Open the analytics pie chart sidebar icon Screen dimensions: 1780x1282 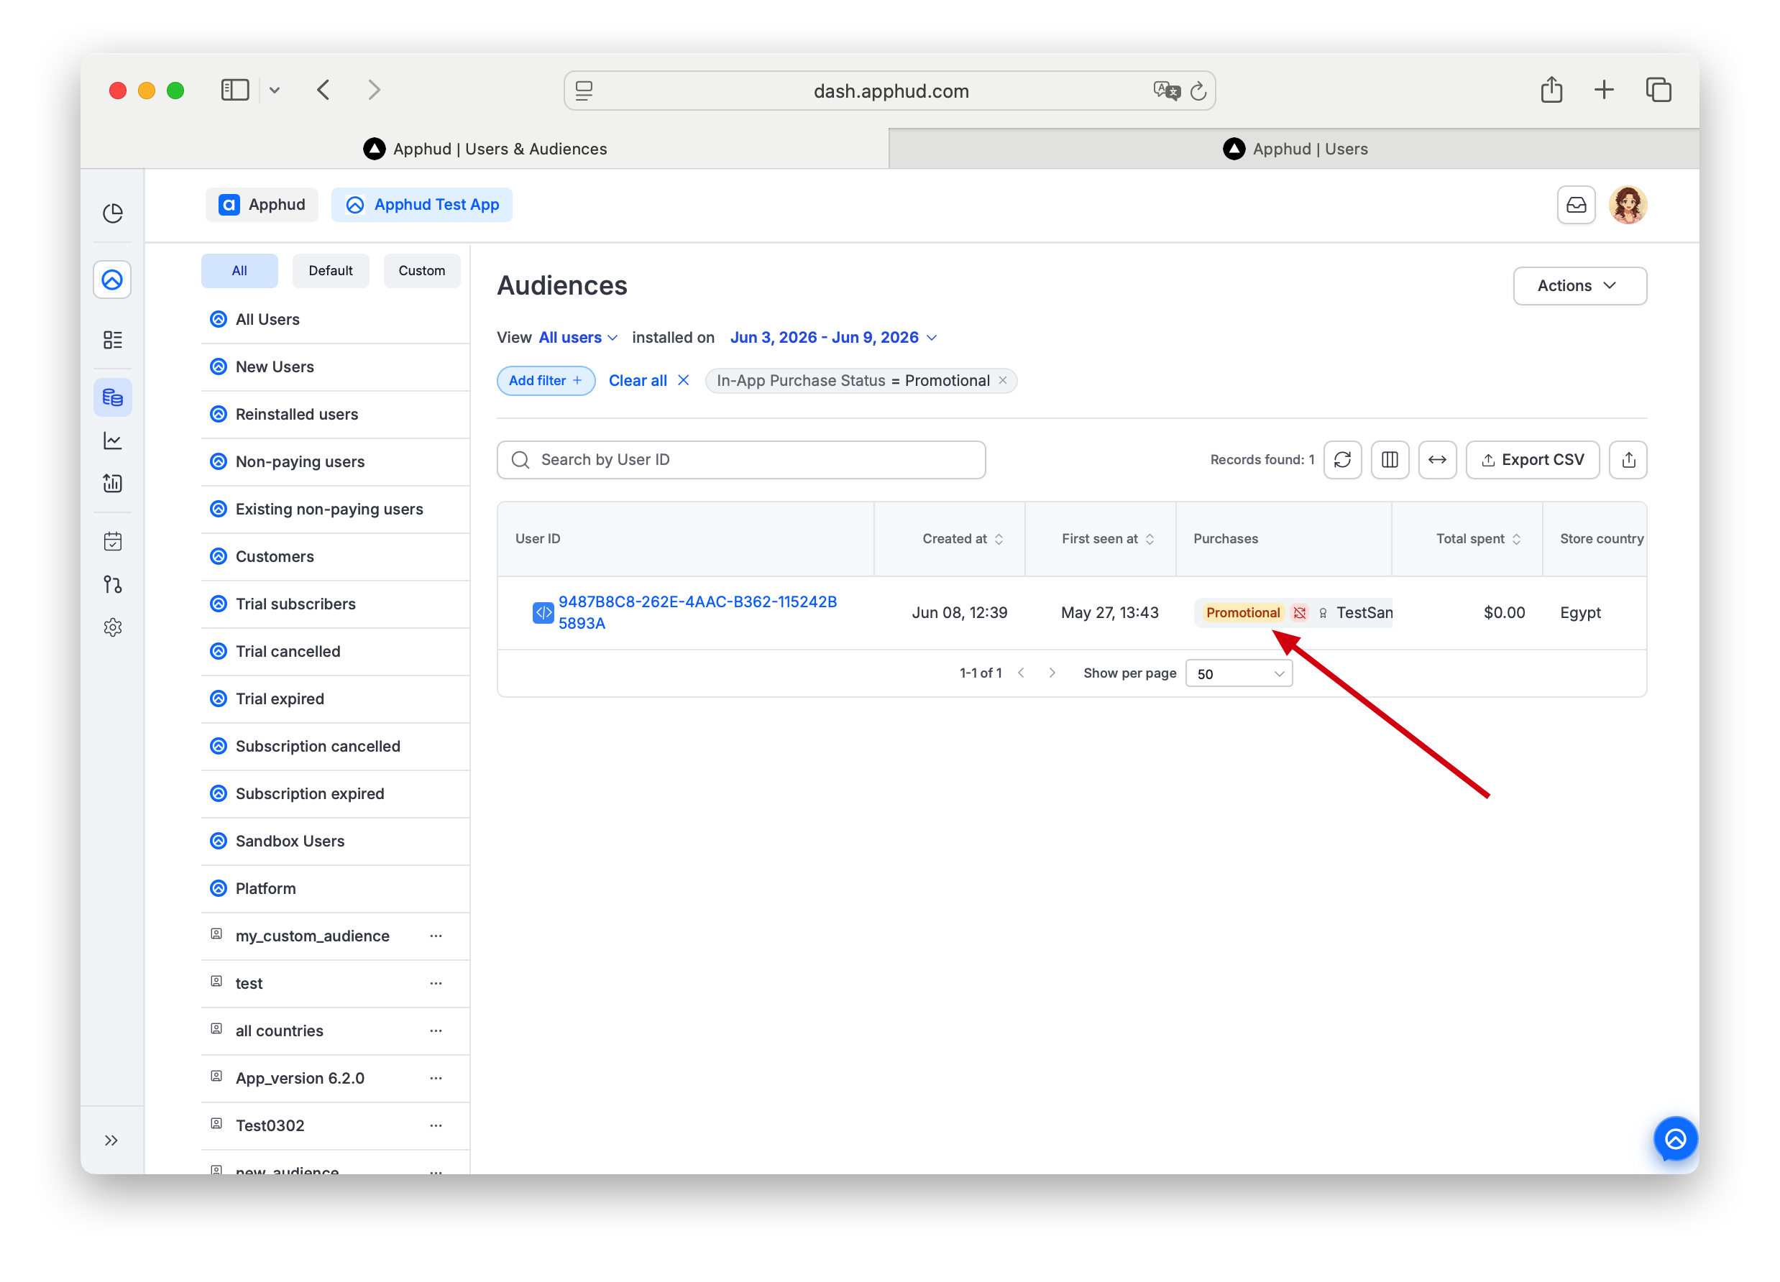113,213
